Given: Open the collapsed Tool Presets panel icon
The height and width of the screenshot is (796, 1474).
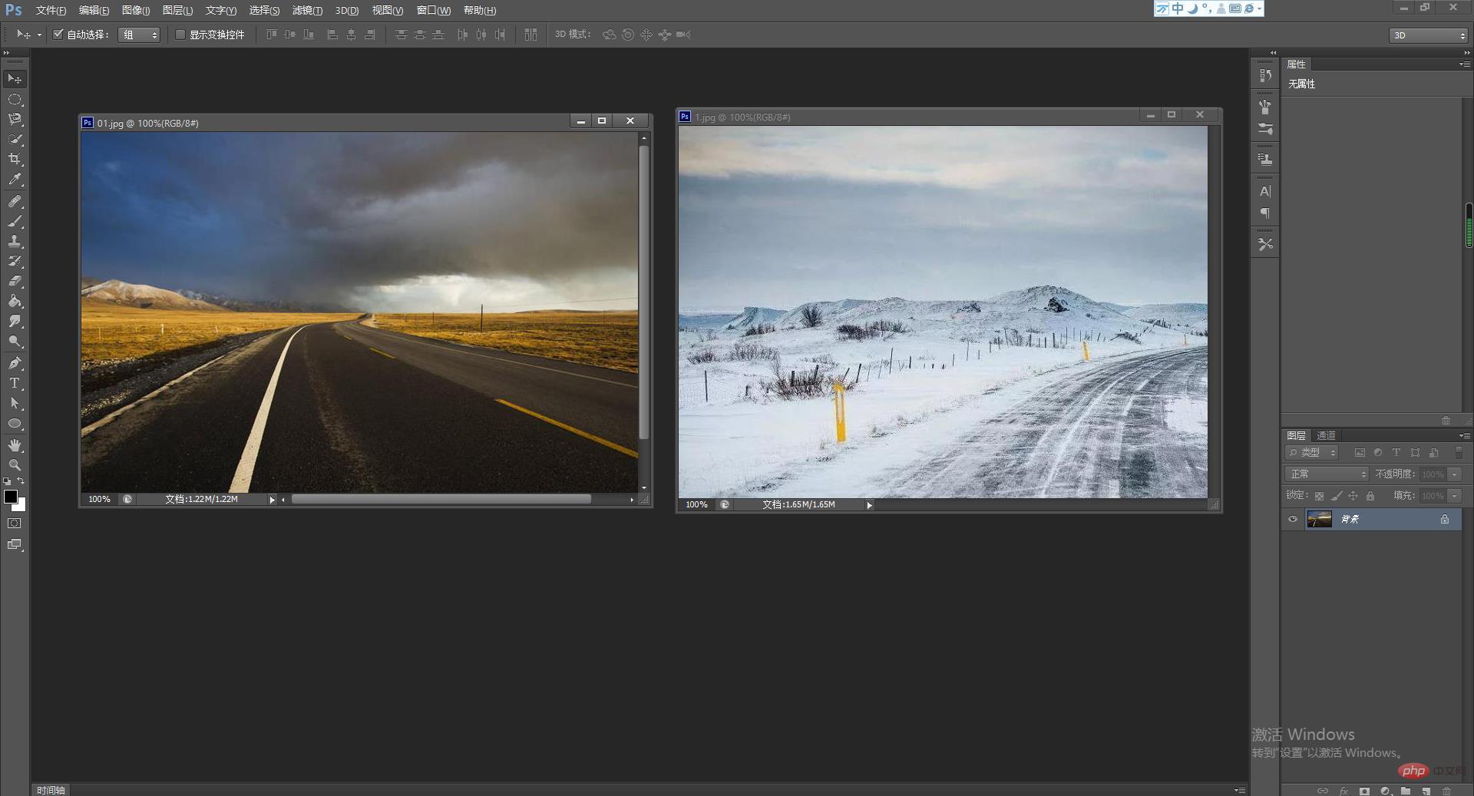Looking at the screenshot, I should 1265,244.
